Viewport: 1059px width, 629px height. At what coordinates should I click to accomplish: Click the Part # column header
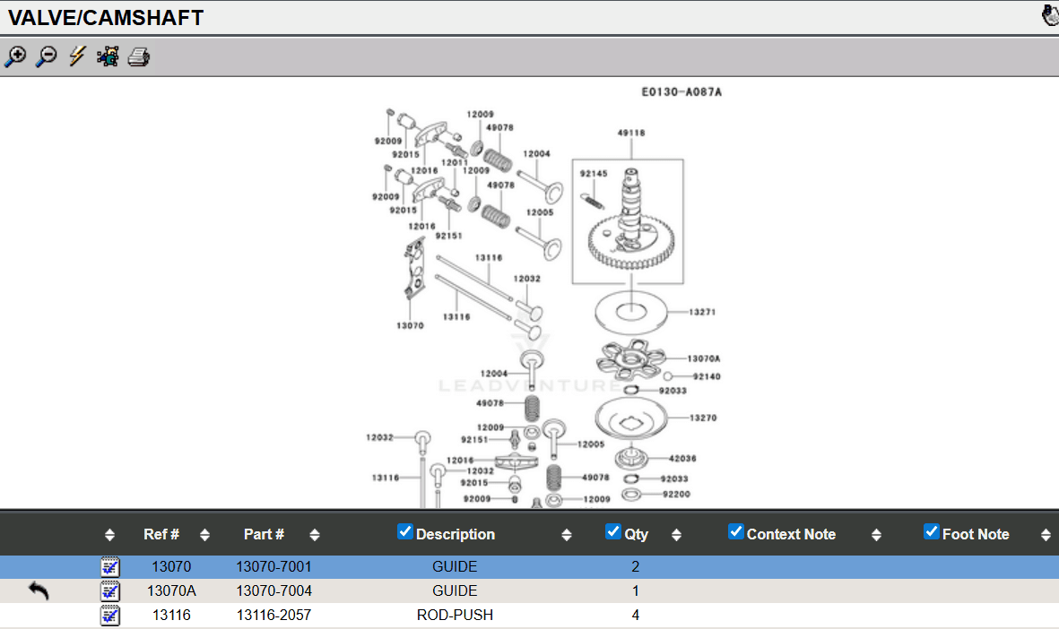coord(264,534)
